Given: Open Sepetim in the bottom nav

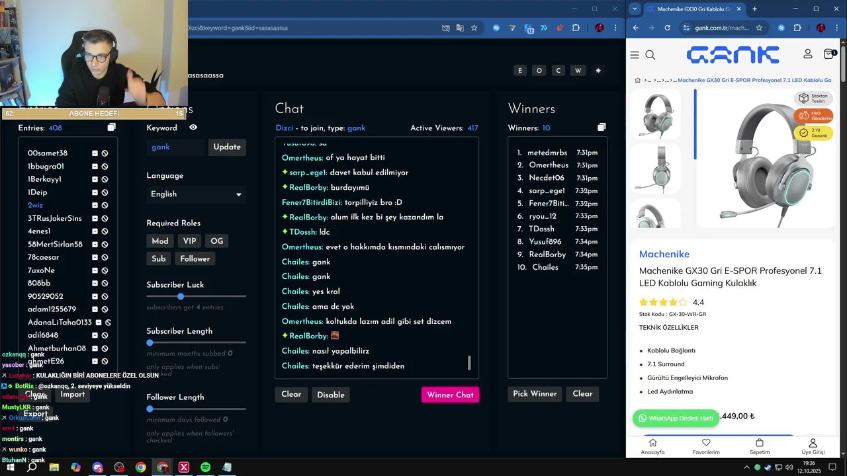Looking at the screenshot, I should pyautogui.click(x=760, y=447).
